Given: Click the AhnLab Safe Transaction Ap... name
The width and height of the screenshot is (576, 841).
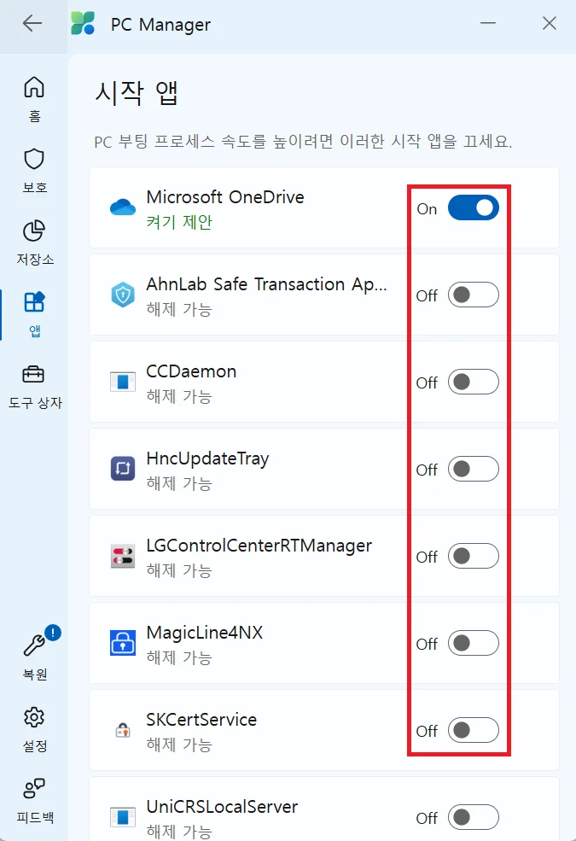Looking at the screenshot, I should pos(266,284).
